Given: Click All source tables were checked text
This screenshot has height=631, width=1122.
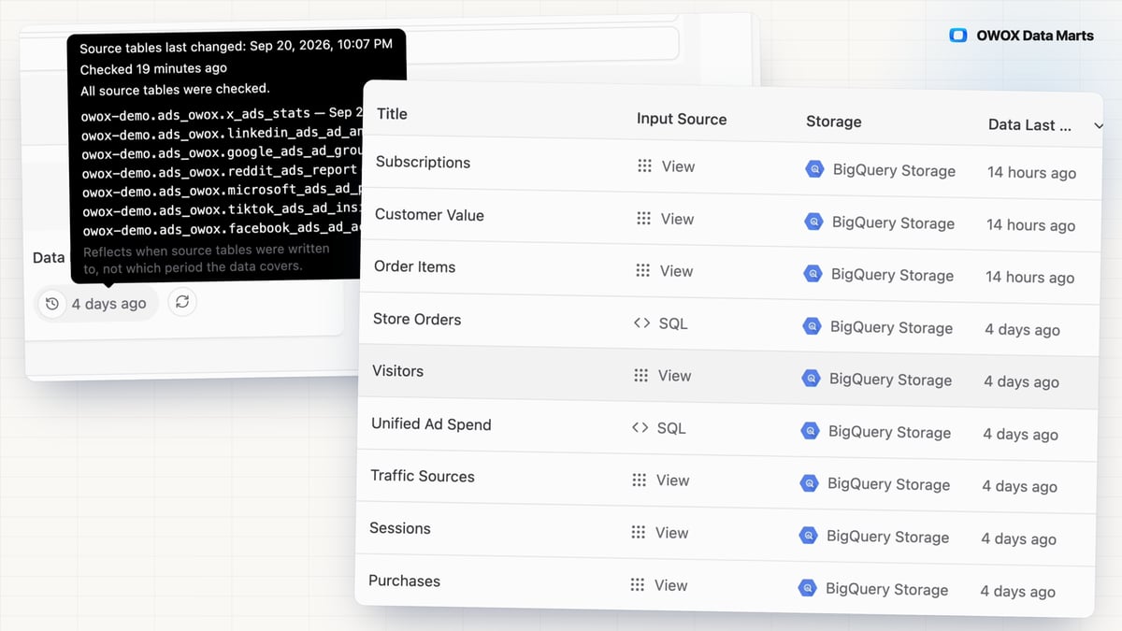Looking at the screenshot, I should (175, 90).
